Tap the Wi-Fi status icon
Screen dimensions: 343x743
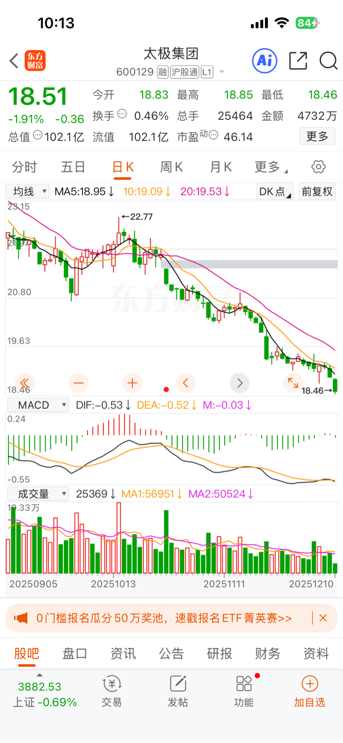282,23
